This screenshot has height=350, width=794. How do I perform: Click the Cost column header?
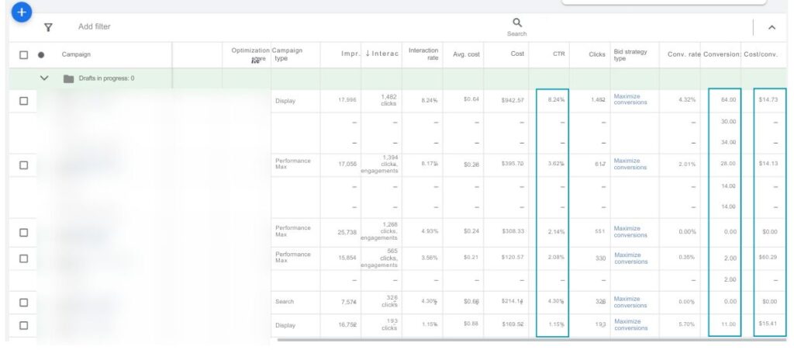pos(516,54)
